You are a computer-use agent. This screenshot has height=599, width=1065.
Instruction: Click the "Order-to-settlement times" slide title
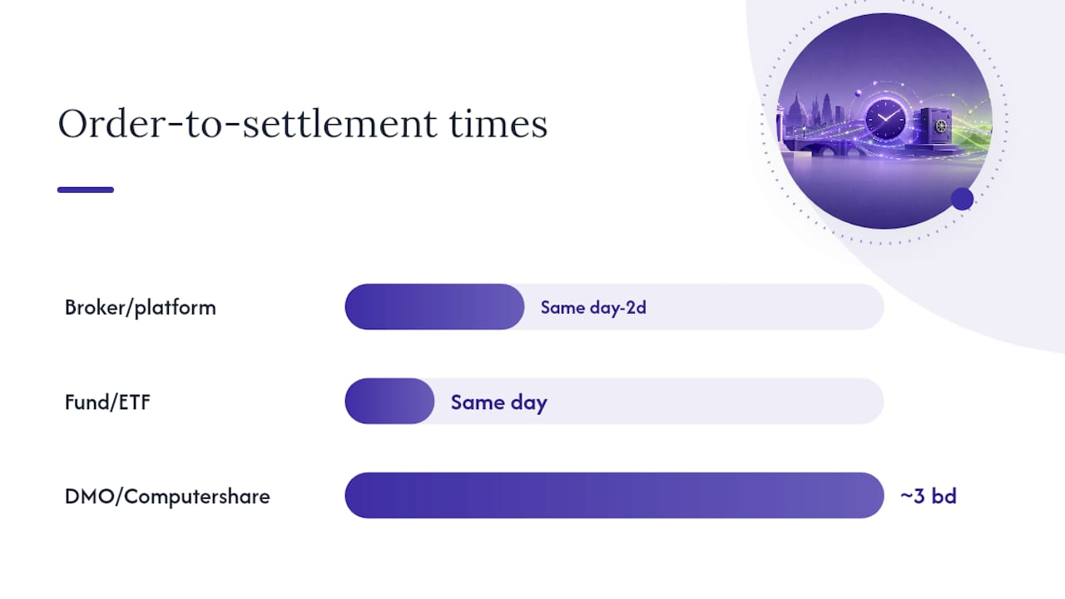303,125
